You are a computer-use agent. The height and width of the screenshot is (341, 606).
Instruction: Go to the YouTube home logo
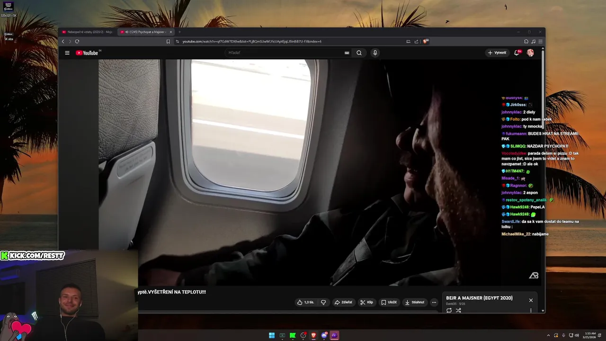[87, 53]
